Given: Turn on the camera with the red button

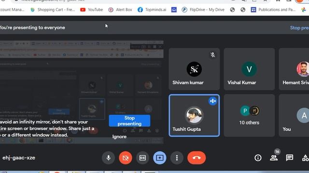Looking at the screenshot, I should [x=126, y=158].
